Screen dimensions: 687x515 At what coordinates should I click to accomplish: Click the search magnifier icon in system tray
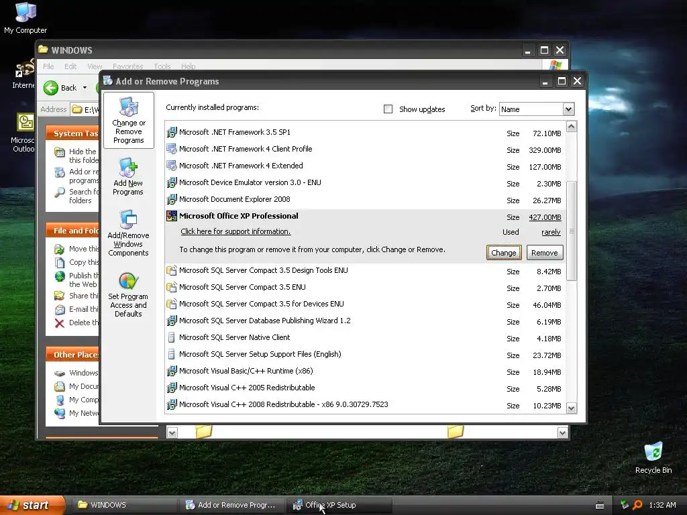tap(637, 505)
